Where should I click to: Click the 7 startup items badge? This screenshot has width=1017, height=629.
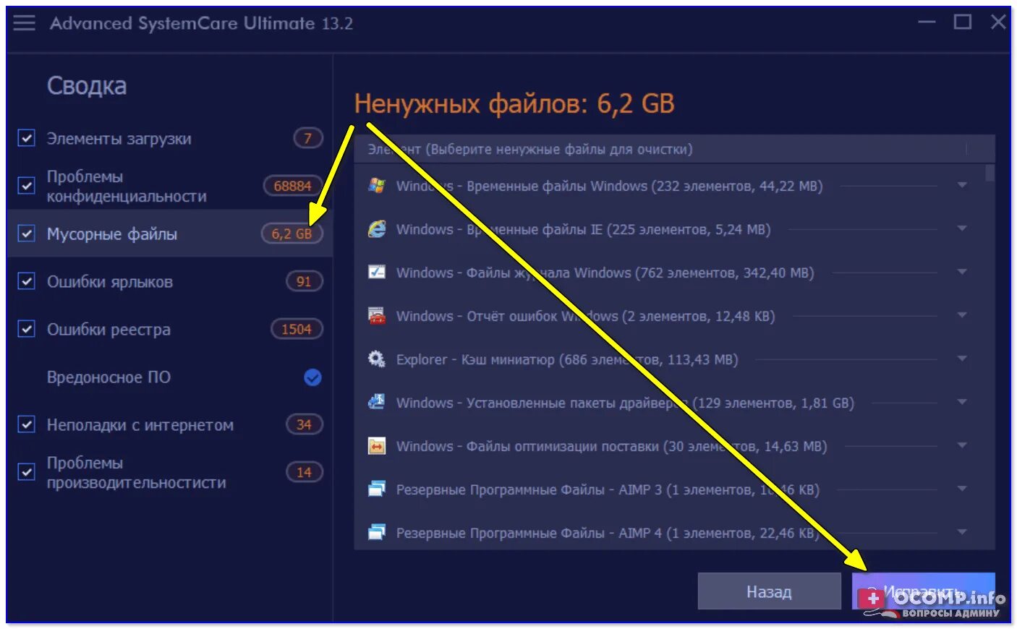pos(307,138)
